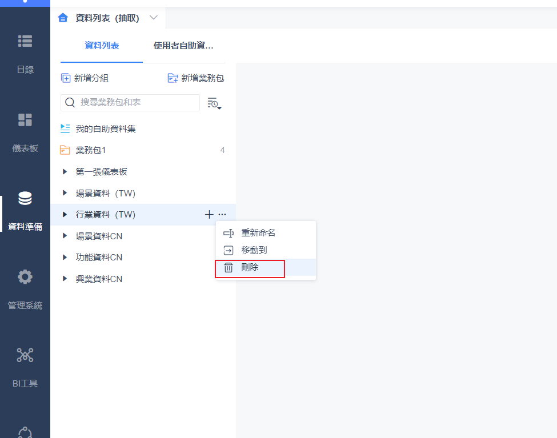Click the 新增分組 button
The width and height of the screenshot is (557, 438).
[85, 78]
